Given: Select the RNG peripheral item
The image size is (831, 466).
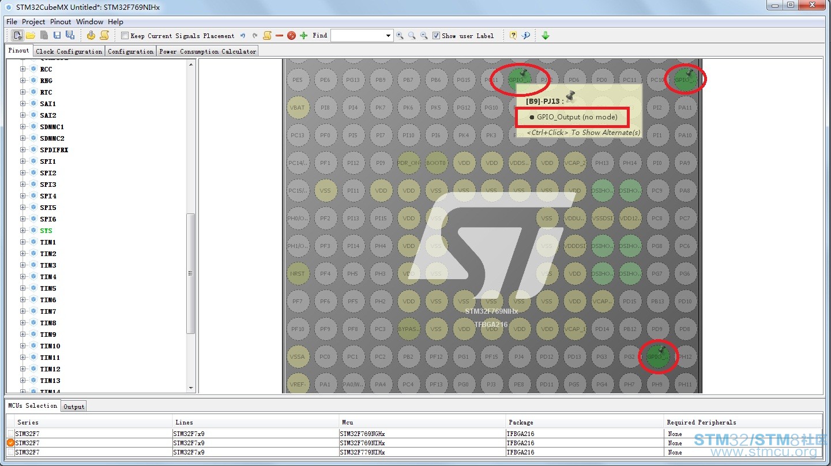Looking at the screenshot, I should (x=46, y=81).
